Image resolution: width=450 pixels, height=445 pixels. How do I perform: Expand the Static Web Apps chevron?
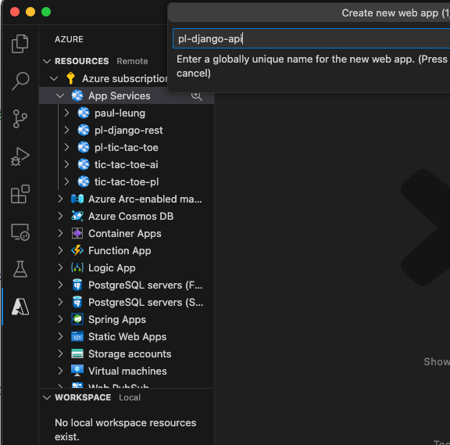[x=60, y=336]
